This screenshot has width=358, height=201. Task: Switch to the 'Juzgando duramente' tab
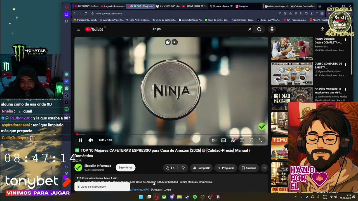[112, 6]
